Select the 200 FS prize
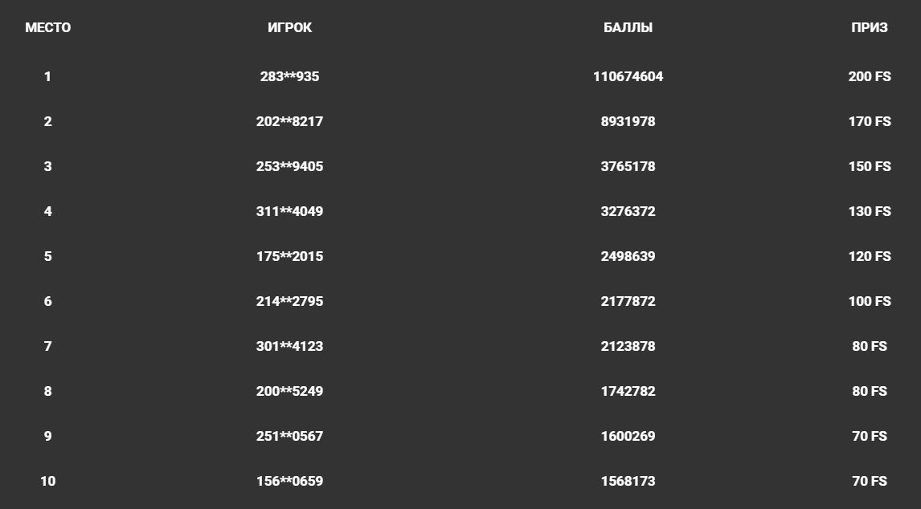This screenshot has width=921, height=509. [869, 76]
